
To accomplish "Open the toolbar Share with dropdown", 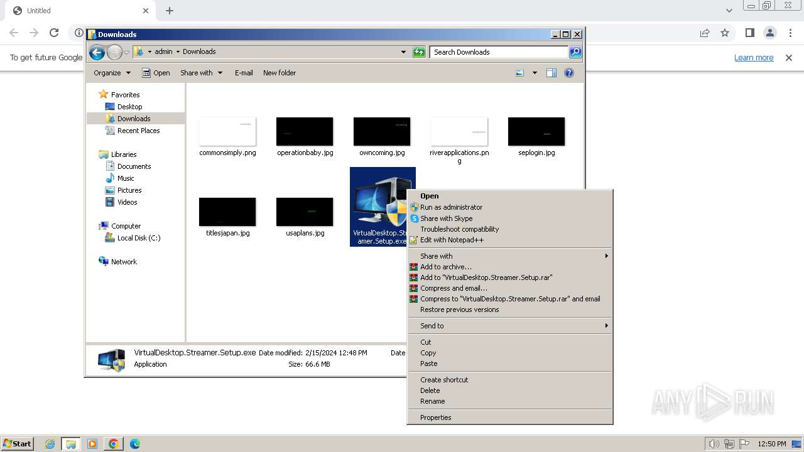I will pyautogui.click(x=201, y=73).
